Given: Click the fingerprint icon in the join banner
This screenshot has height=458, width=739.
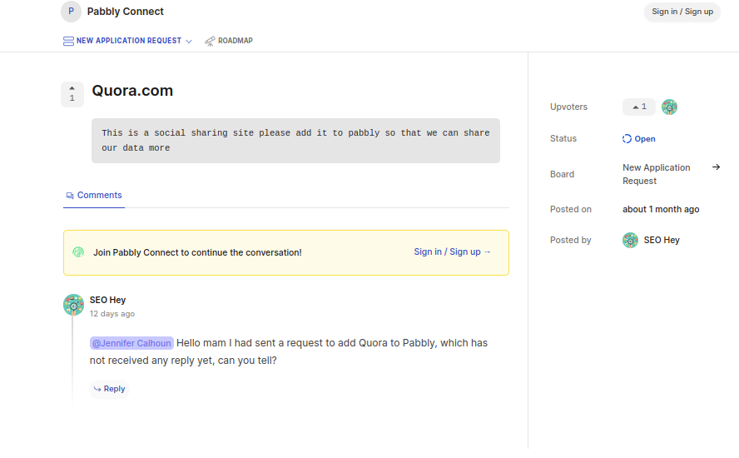Looking at the screenshot, I should (x=78, y=252).
